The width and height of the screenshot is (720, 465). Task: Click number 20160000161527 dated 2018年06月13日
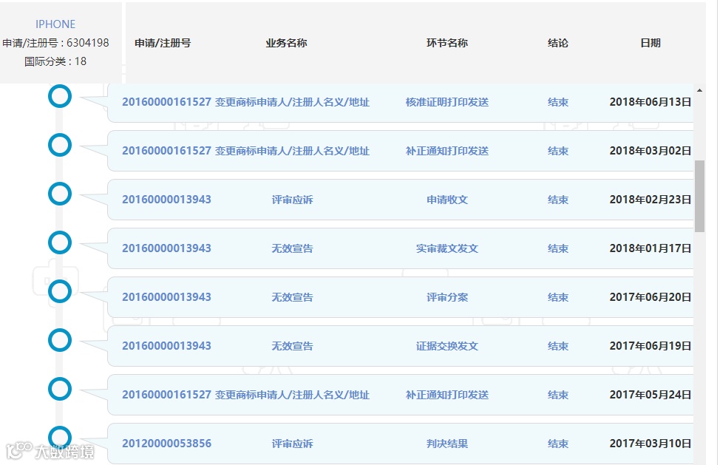click(166, 102)
